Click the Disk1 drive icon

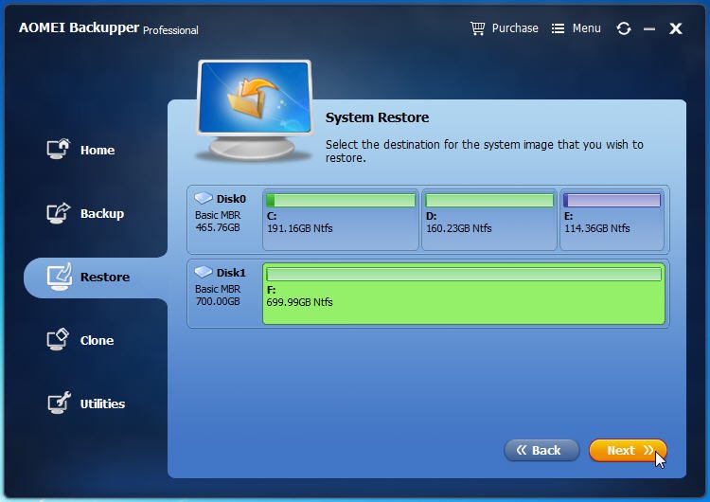204,272
